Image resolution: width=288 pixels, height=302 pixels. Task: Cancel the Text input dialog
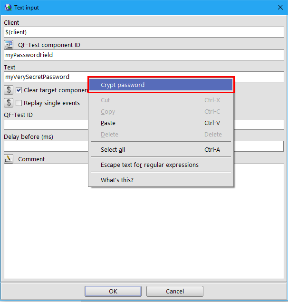175,291
